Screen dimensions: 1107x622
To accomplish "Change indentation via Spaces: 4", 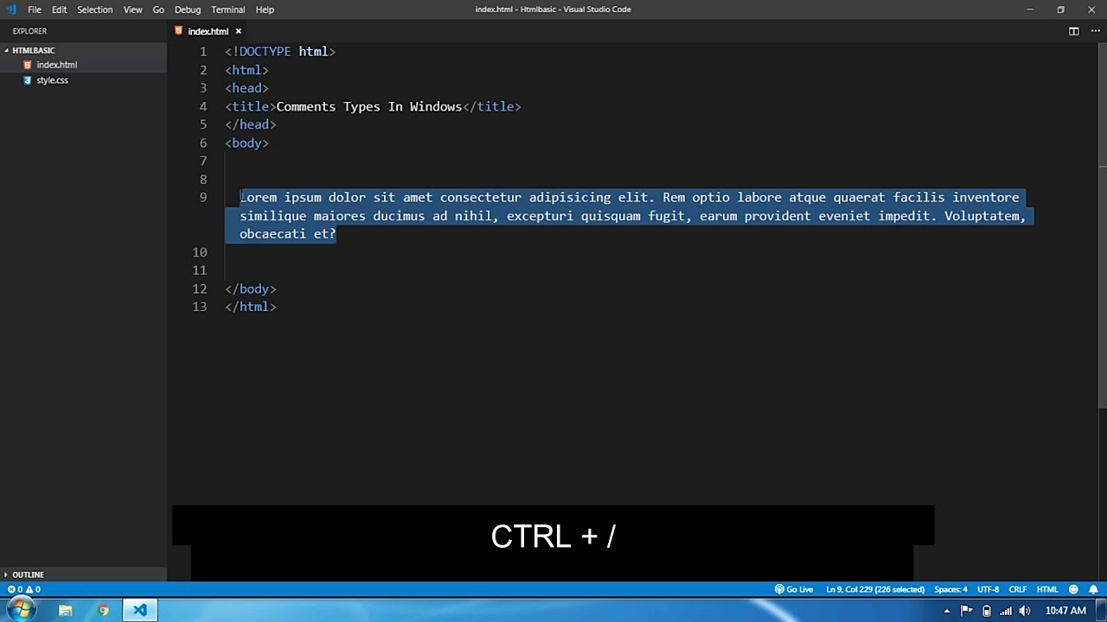I will click(x=950, y=589).
